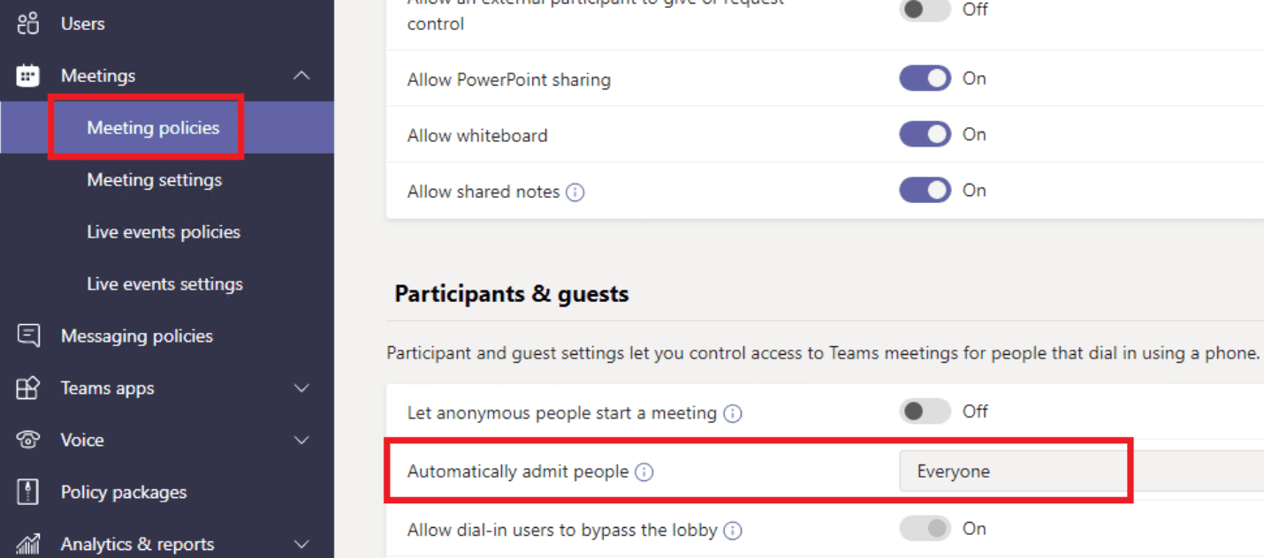The image size is (1264, 558).
Task: Click the Messaging policies chat icon
Action: pos(27,336)
